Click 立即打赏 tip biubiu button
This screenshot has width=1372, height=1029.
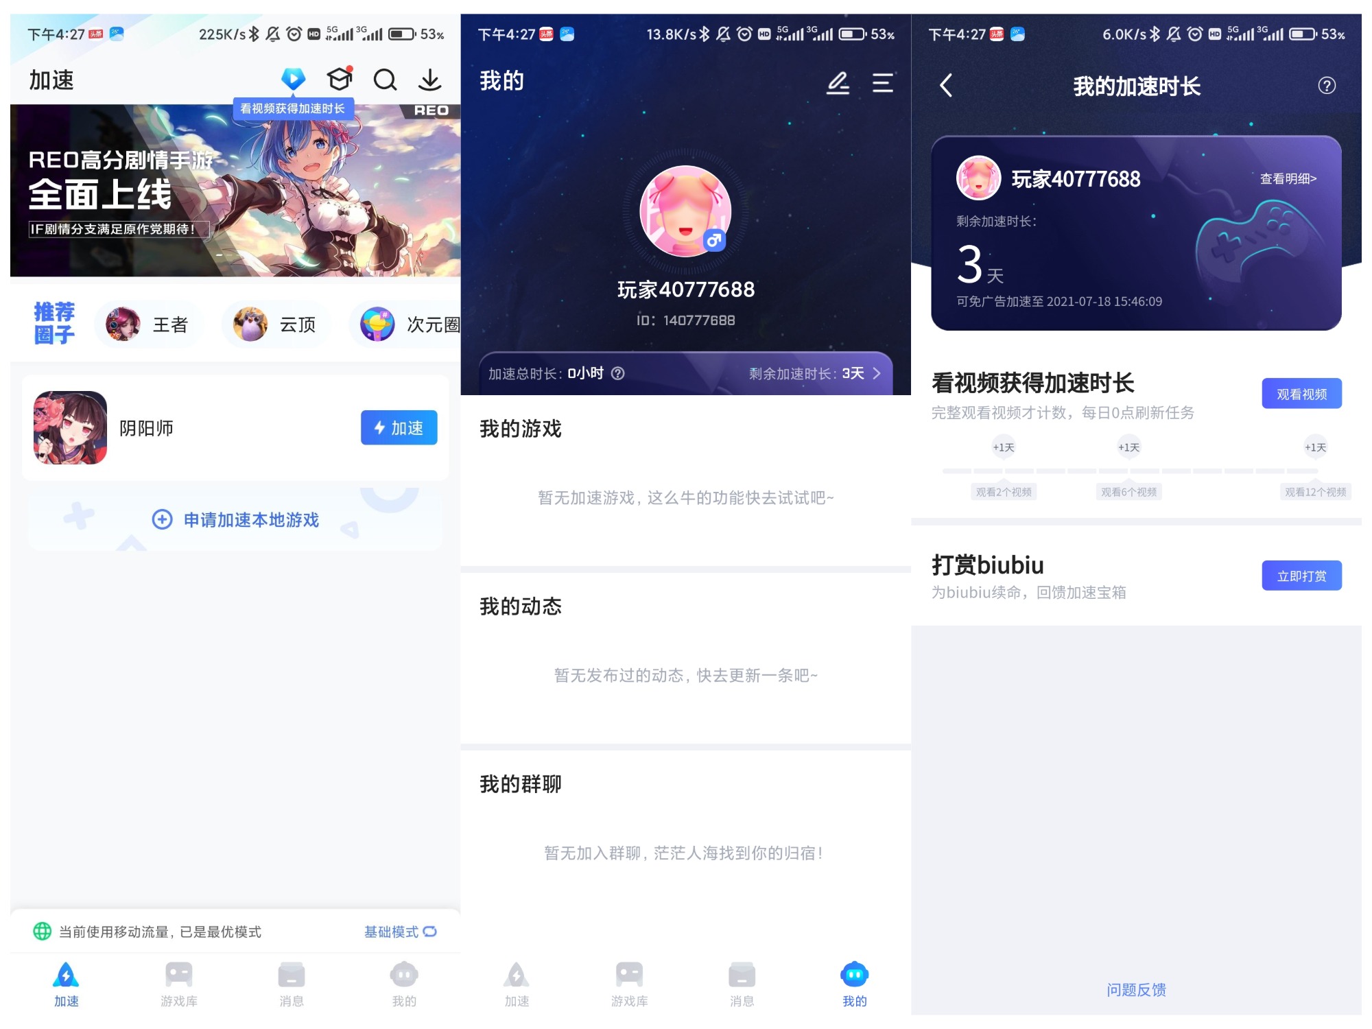pos(1302,575)
